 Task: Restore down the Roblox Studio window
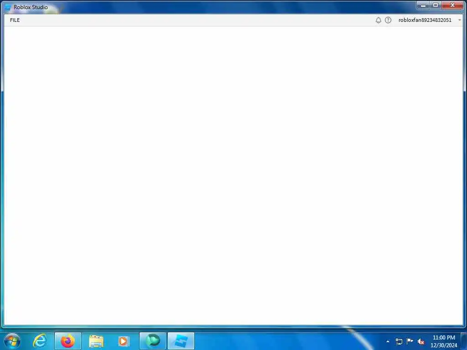point(436,5)
